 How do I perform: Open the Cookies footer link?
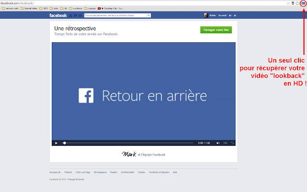pyautogui.click(x=142, y=172)
